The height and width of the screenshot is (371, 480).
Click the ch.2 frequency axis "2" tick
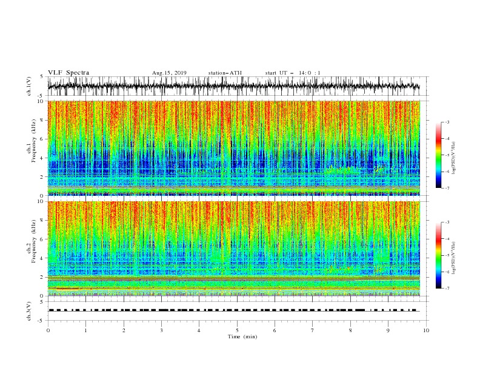[x=42, y=277]
